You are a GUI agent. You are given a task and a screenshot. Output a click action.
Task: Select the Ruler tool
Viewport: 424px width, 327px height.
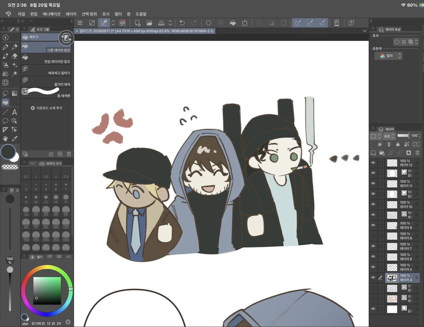5,130
